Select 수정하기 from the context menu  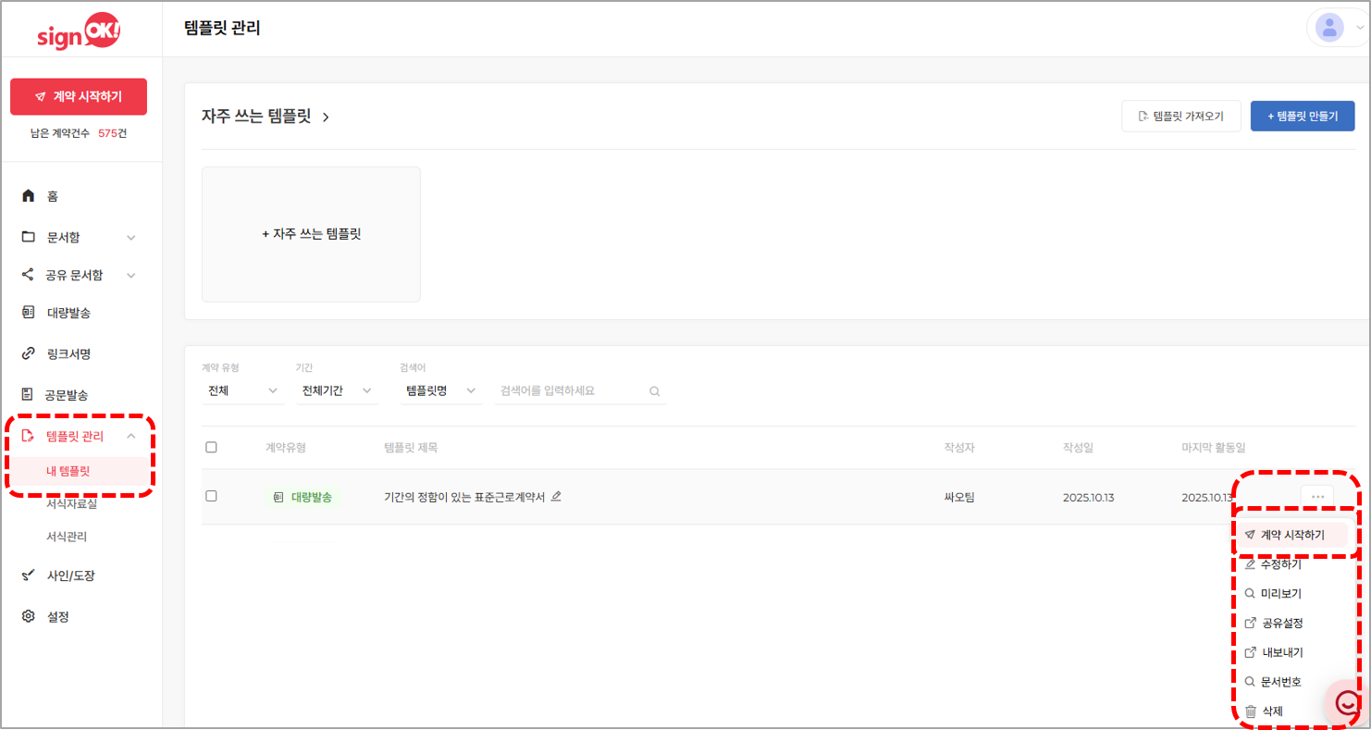[x=1280, y=564]
